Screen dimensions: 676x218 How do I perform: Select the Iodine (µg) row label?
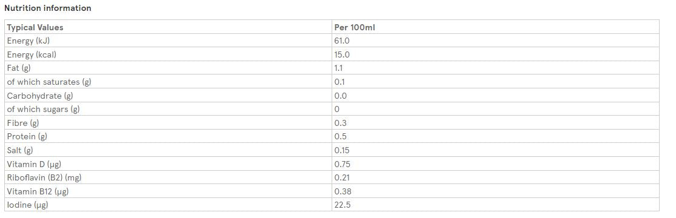(28, 205)
